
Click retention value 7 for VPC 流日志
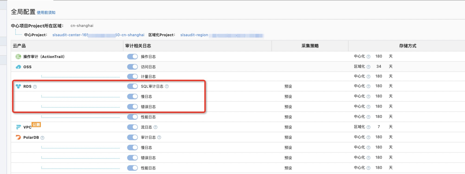pos(379,127)
